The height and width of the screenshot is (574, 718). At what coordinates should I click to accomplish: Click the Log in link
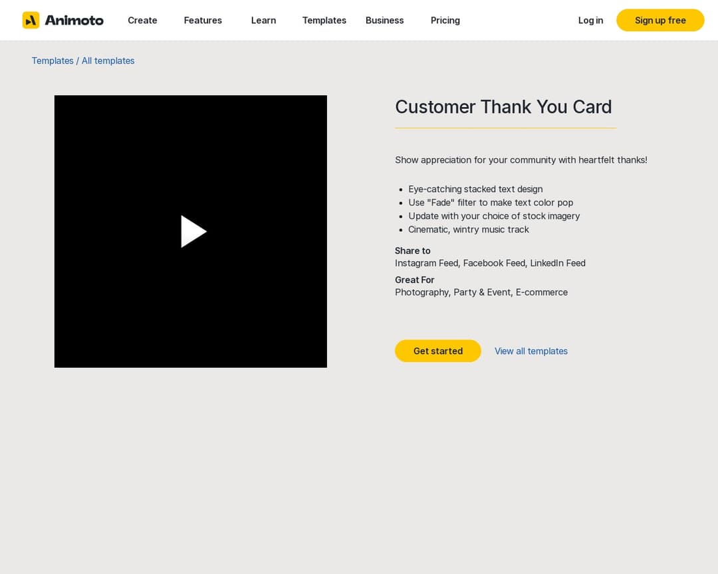[590, 20]
